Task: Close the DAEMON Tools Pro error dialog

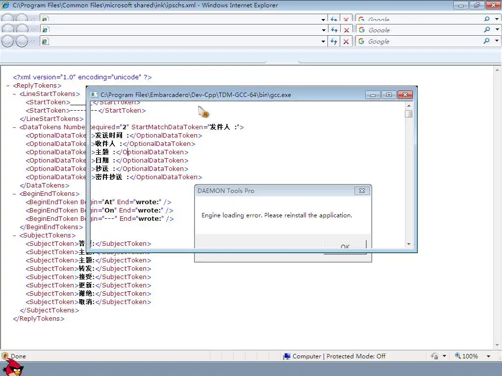Action: 362,191
